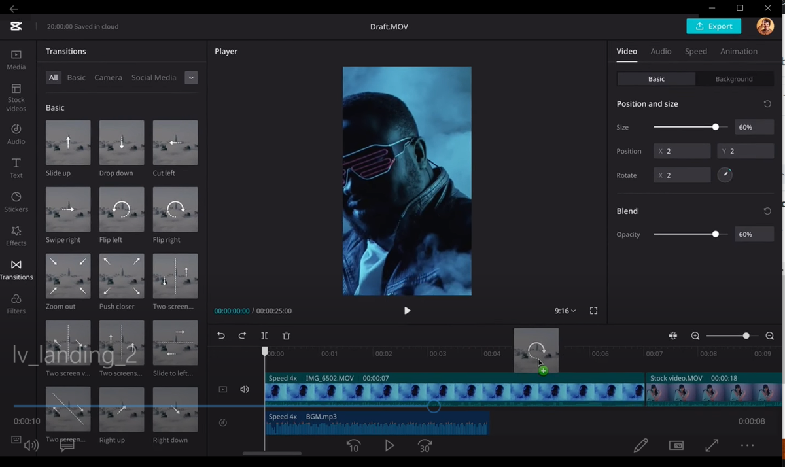Toggle the timeline snapping icon
The width and height of the screenshot is (785, 467).
point(672,336)
